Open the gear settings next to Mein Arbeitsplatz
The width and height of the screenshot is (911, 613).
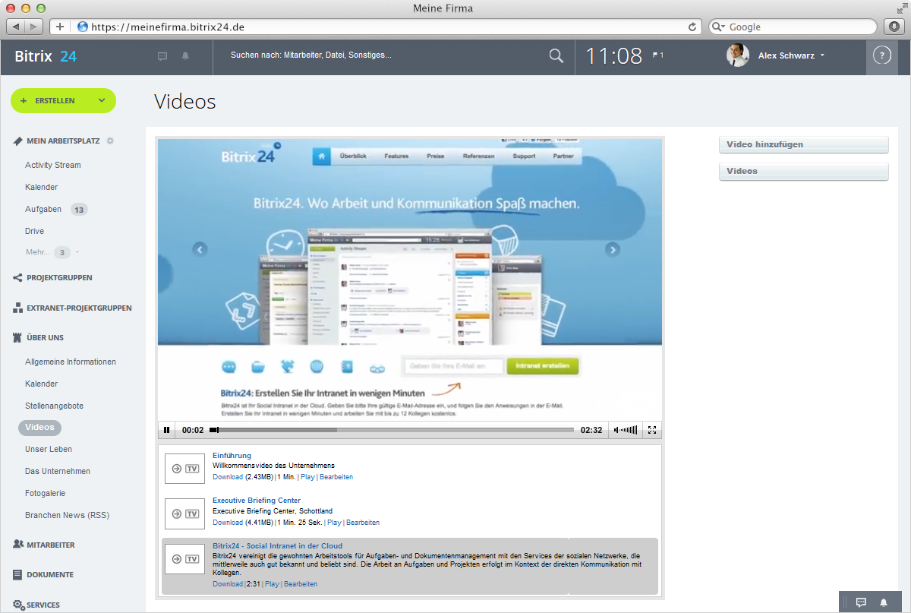tap(110, 141)
